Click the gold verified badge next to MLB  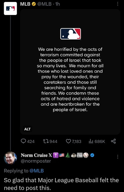(34, 4)
